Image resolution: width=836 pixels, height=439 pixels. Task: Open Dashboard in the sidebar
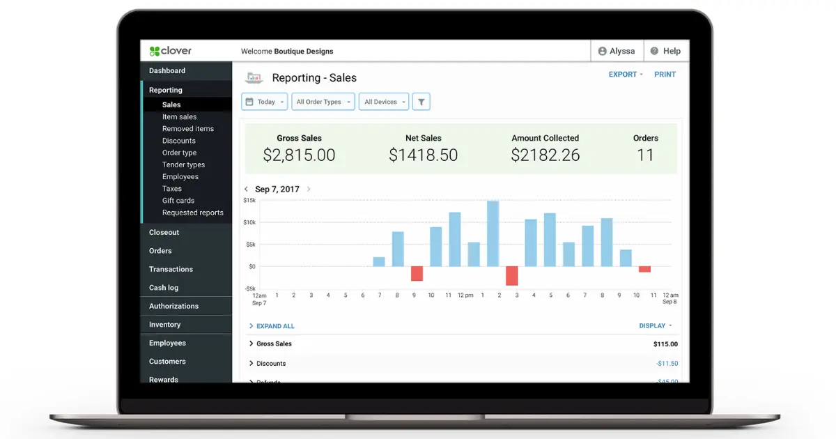pyautogui.click(x=167, y=70)
